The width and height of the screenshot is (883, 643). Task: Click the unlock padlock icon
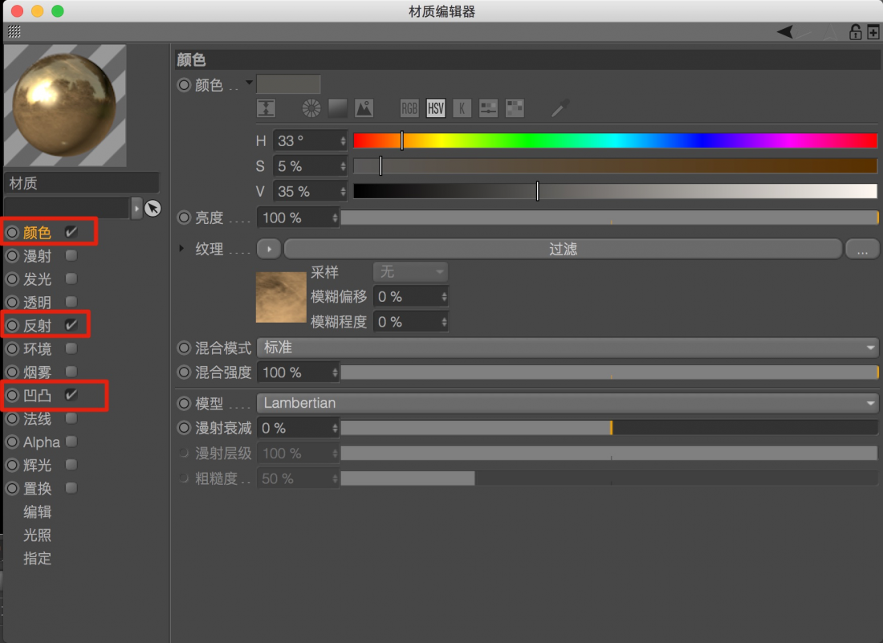pyautogui.click(x=855, y=32)
